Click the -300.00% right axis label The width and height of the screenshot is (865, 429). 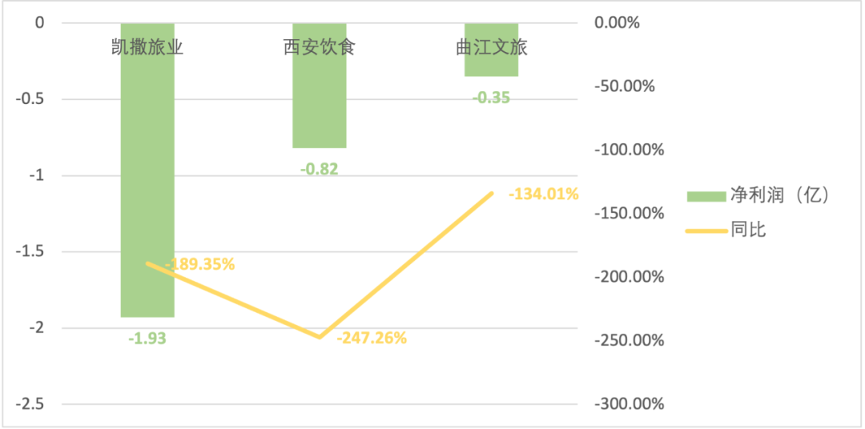click(629, 404)
